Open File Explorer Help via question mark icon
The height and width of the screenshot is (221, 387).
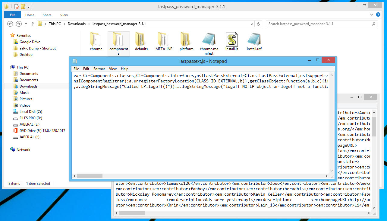tap(379, 15)
